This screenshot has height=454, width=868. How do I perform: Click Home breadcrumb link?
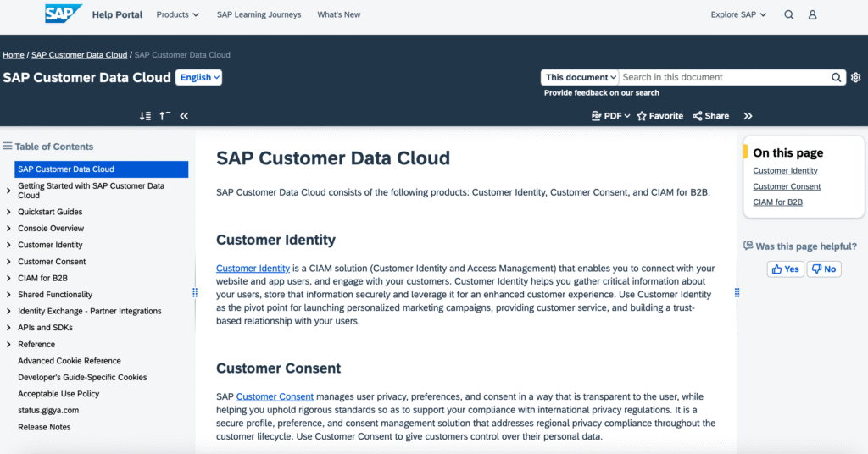point(14,55)
